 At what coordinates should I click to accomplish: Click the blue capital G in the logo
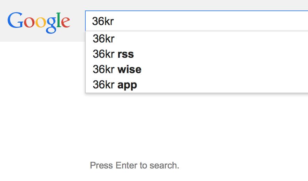(15, 21)
